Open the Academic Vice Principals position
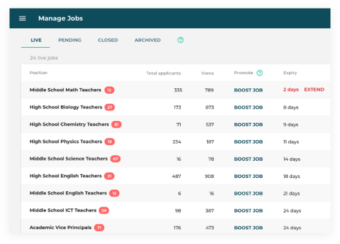This screenshot has height=244, width=340. pos(60,227)
